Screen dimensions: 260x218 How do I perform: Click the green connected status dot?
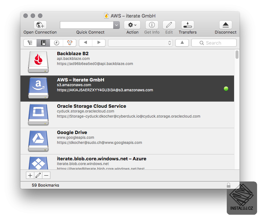[226, 89]
